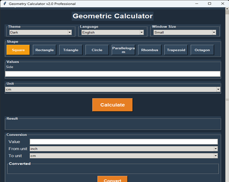Image resolution: width=229 pixels, height=182 pixels.
Task: Click the From unit label
Action: click(x=18, y=149)
